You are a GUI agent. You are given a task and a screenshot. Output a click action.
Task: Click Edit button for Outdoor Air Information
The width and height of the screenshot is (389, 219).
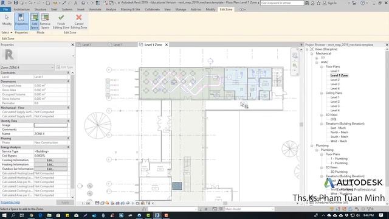tap(50, 169)
